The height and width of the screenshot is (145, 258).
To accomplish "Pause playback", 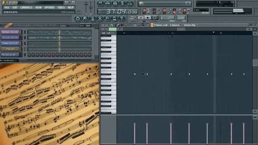I will (141, 18).
